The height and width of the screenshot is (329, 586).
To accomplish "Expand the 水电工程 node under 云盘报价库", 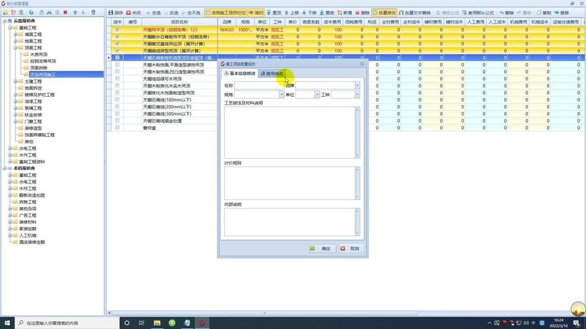I will pyautogui.click(x=10, y=149).
